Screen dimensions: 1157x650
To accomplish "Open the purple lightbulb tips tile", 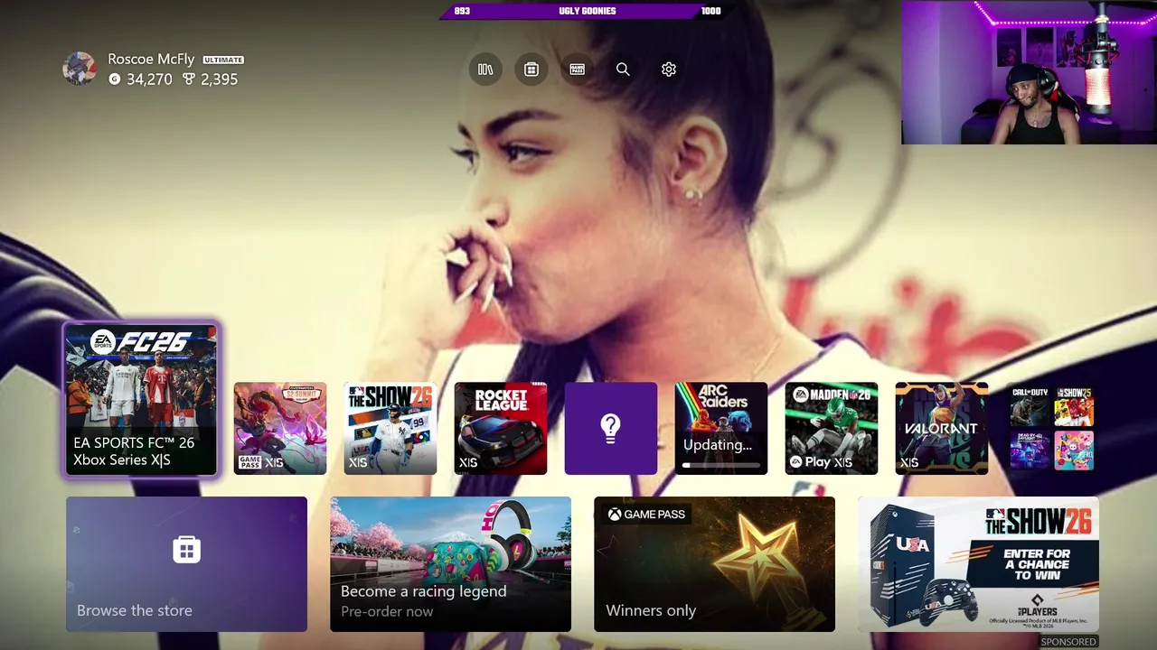I will (611, 428).
